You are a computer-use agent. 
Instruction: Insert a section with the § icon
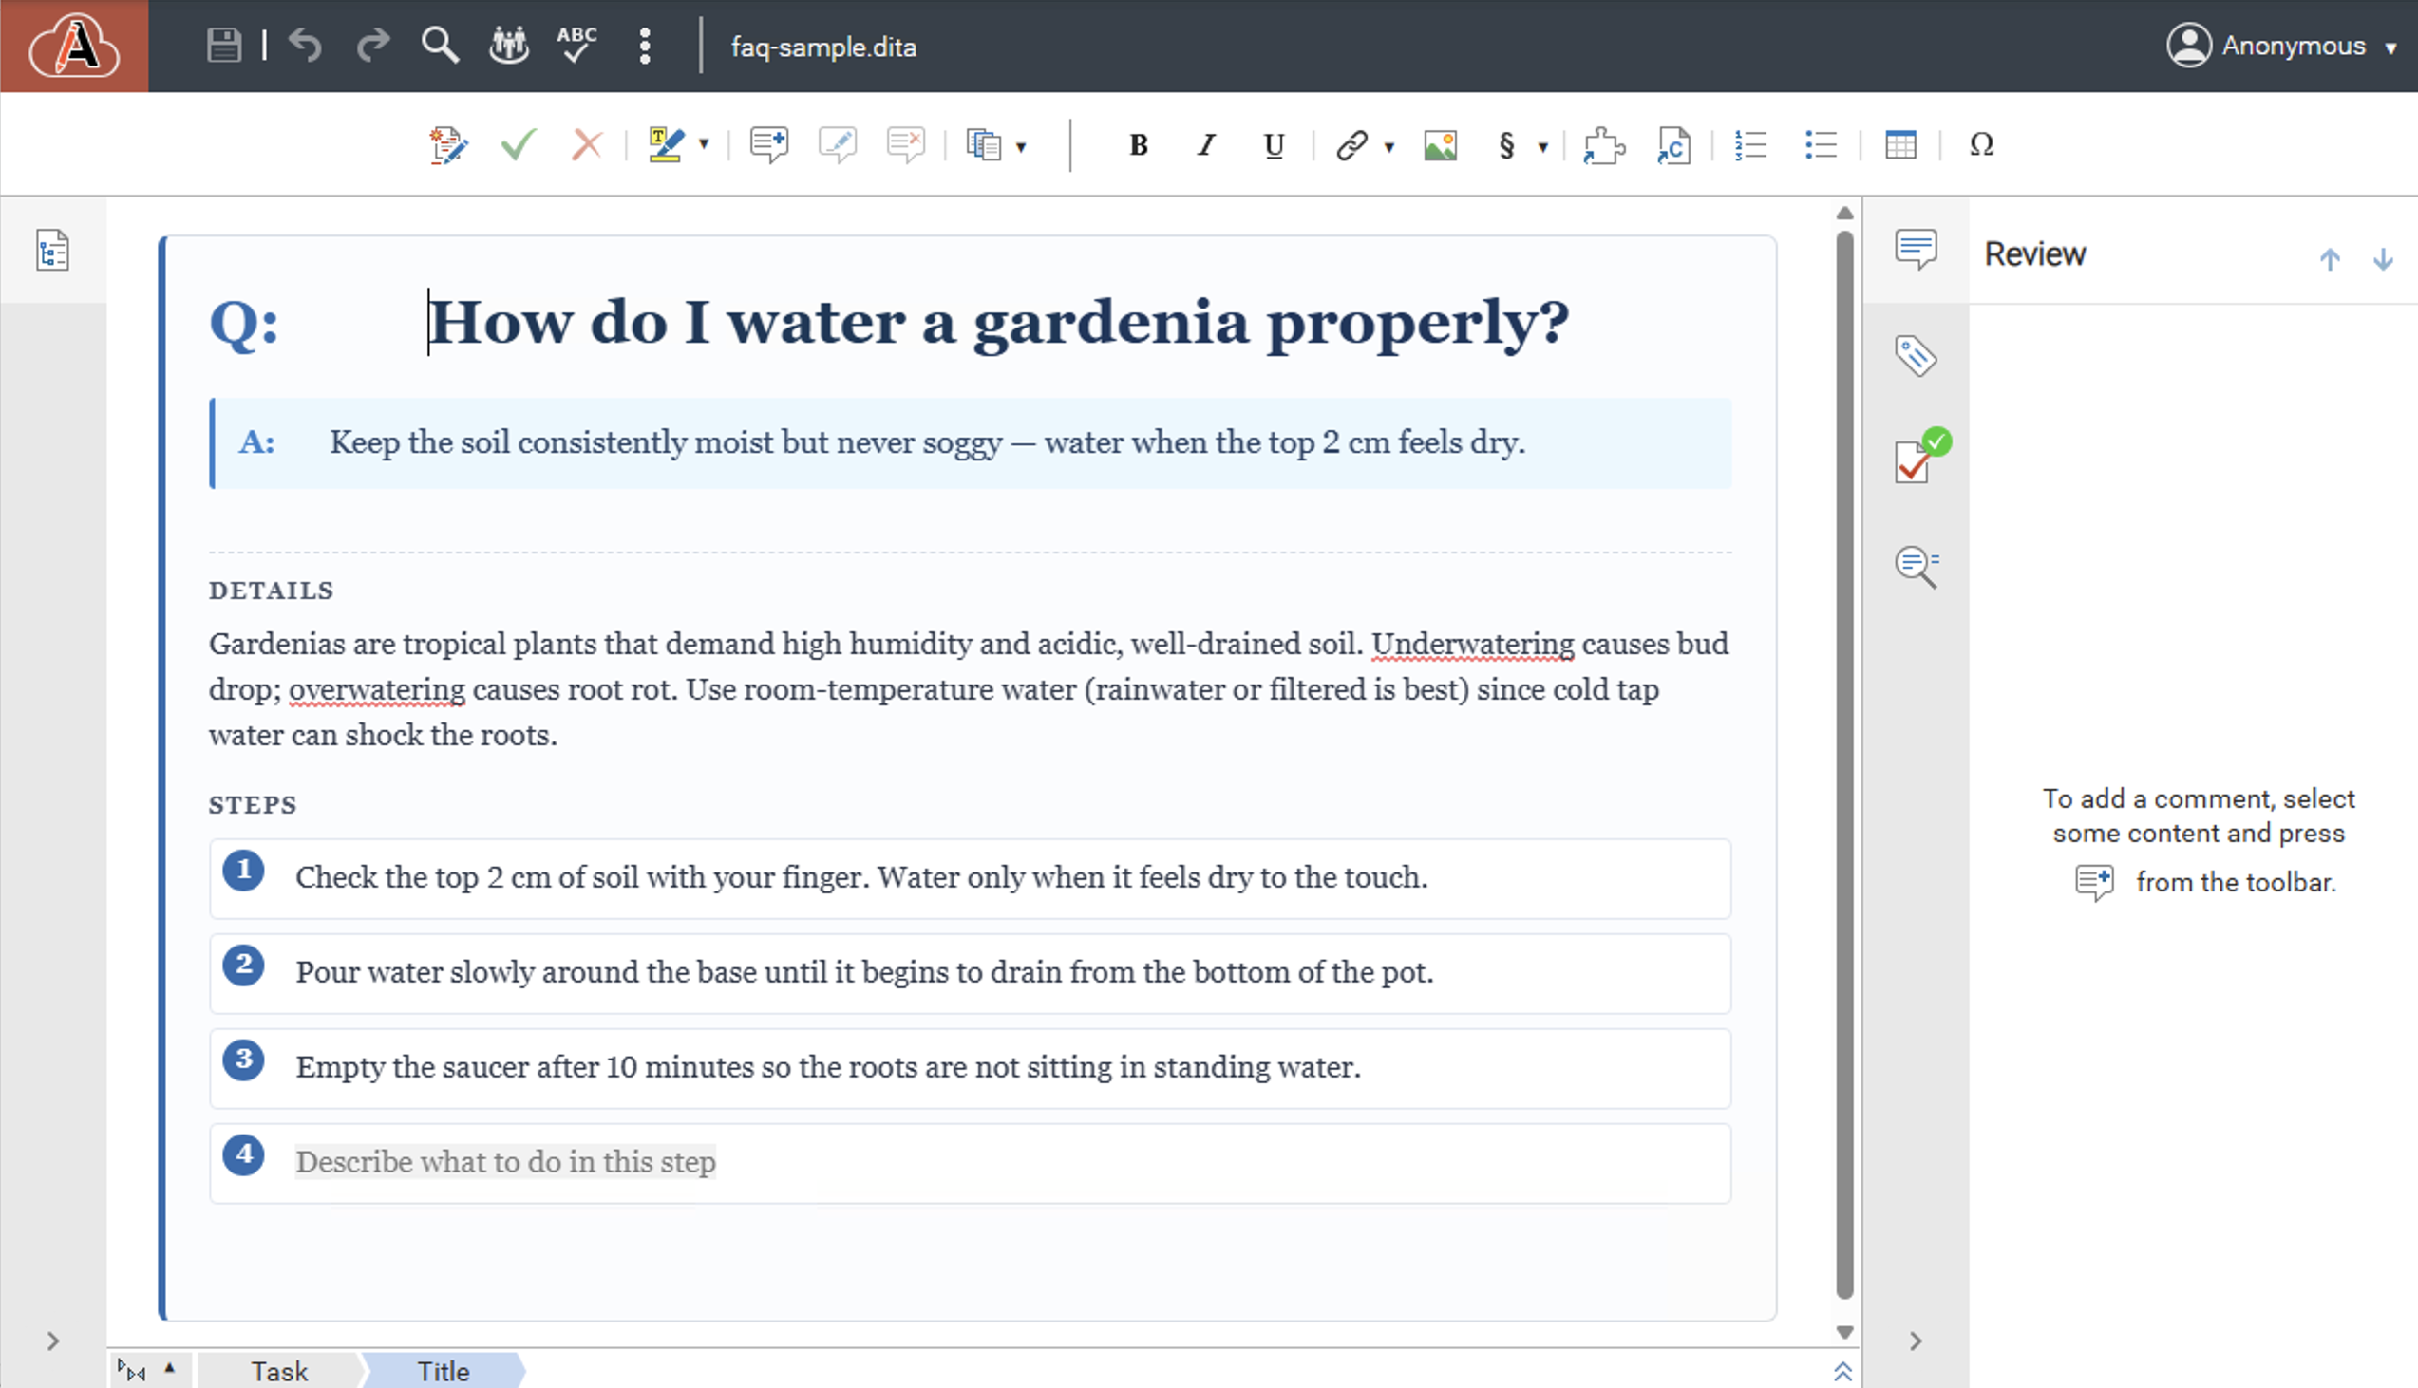pos(1506,146)
